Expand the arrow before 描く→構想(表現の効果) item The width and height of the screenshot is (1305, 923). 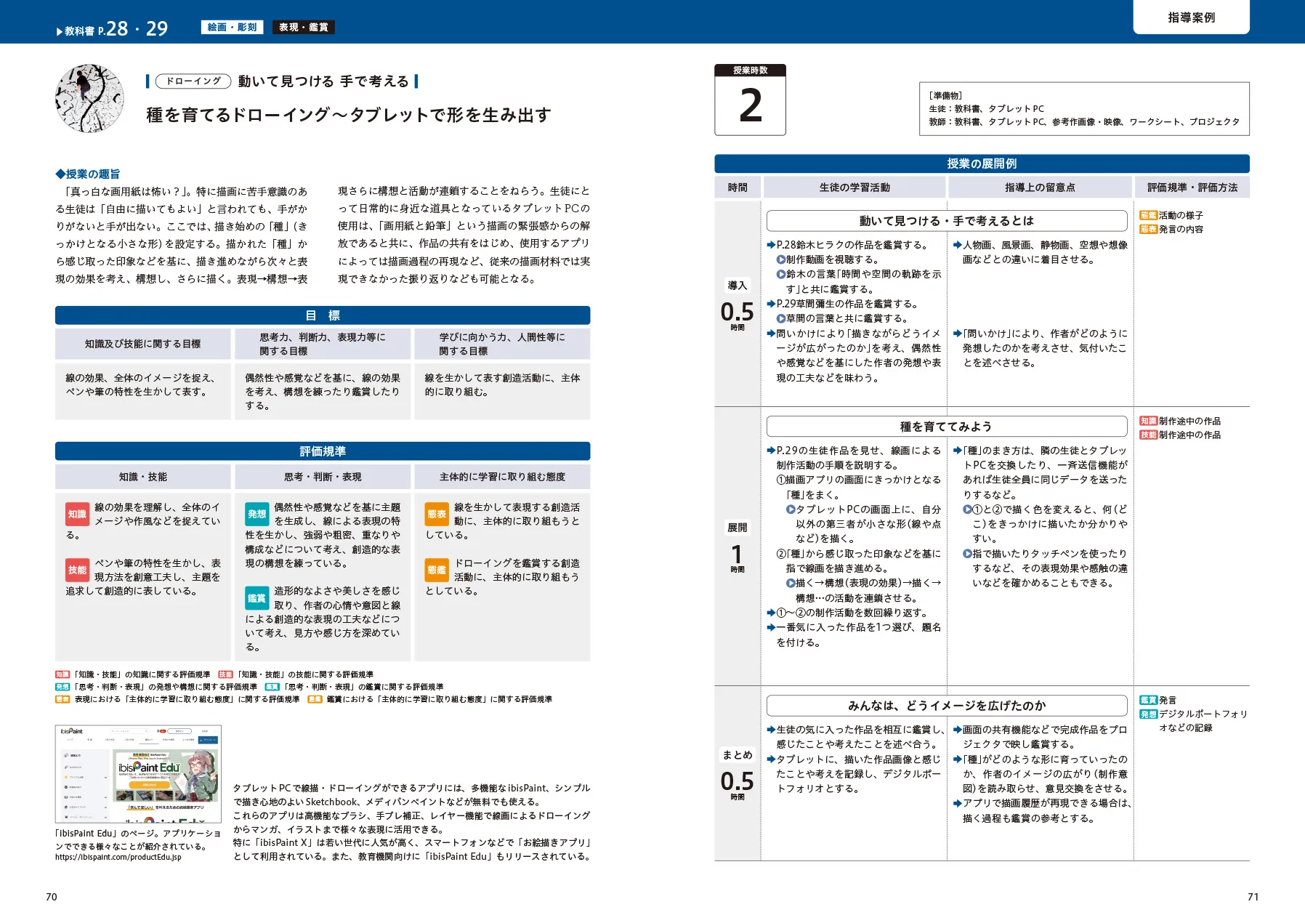790,581
